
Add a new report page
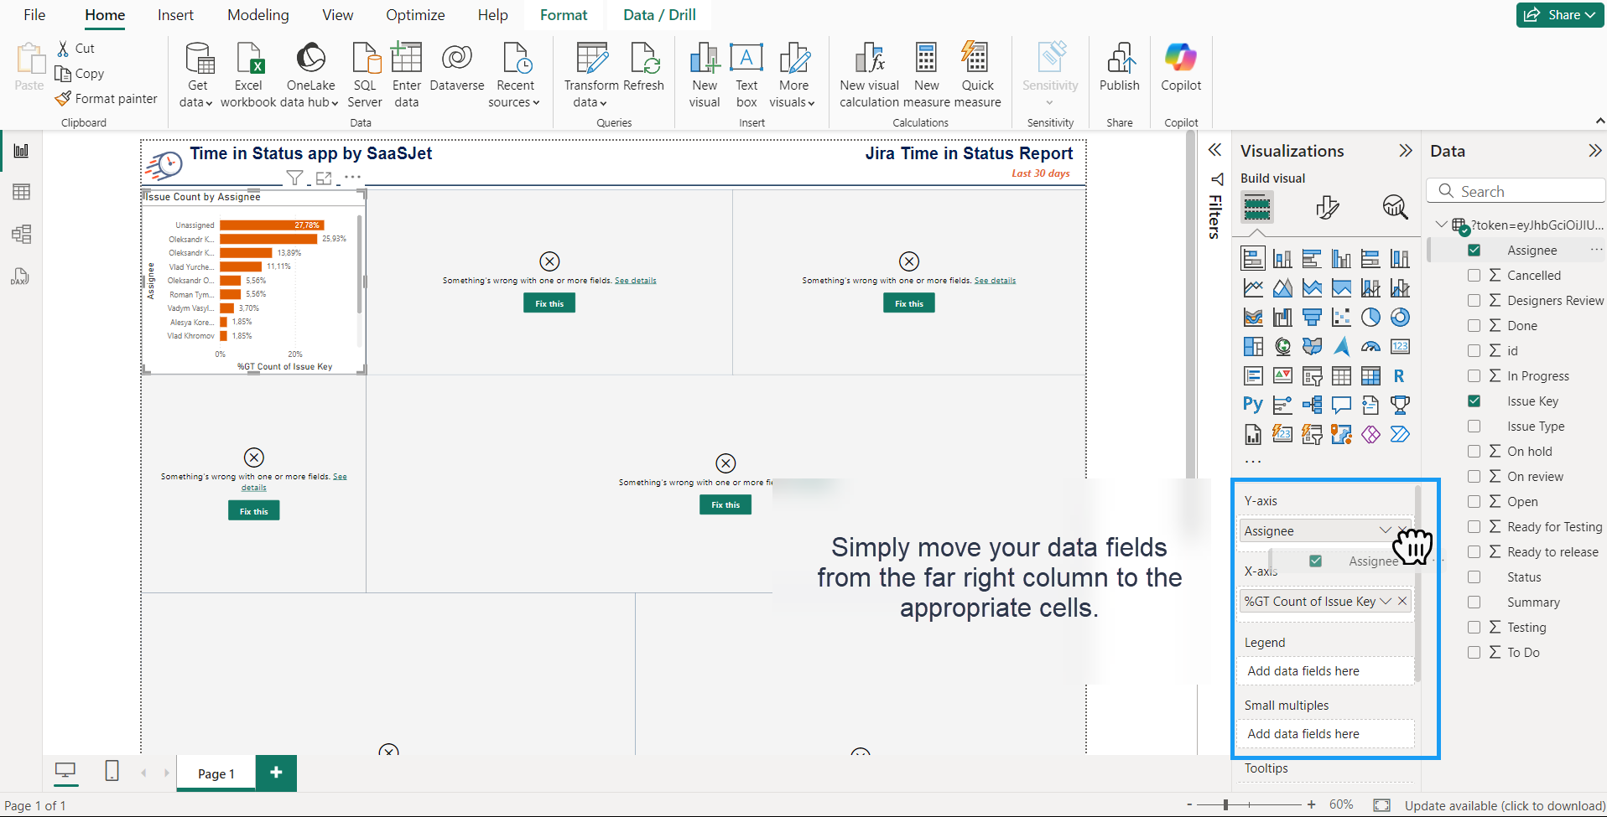[x=276, y=773]
